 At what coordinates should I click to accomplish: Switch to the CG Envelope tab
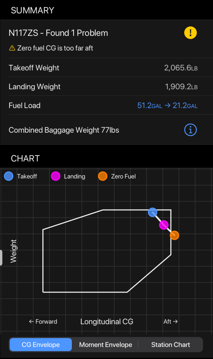[x=41, y=345]
